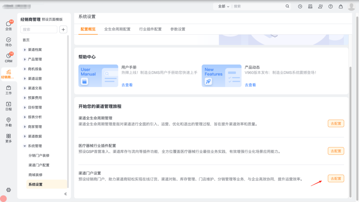Open the shopping bag icon in top bar
The width and height of the screenshot is (359, 202).
point(341,6)
